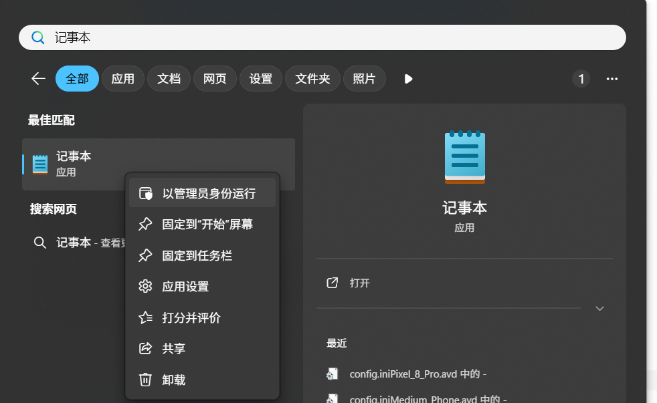The image size is (657, 403).
Task: Click the admin shield icon in context menu
Action: click(x=145, y=193)
